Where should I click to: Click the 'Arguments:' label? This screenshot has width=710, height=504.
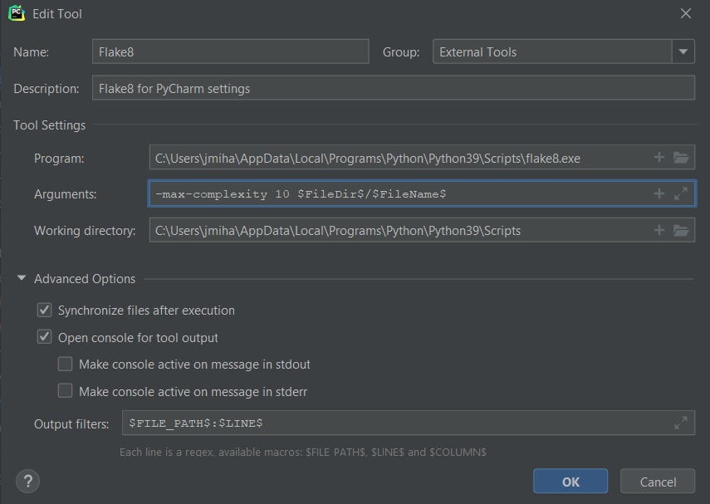click(x=66, y=194)
